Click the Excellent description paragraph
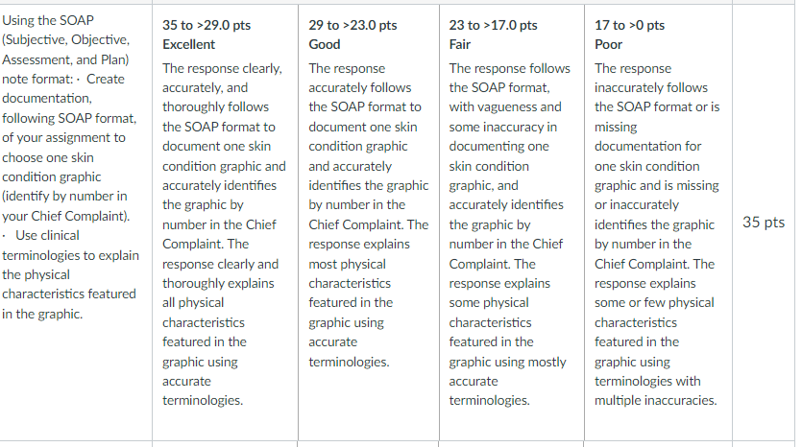802x447 pixels. pos(224,234)
